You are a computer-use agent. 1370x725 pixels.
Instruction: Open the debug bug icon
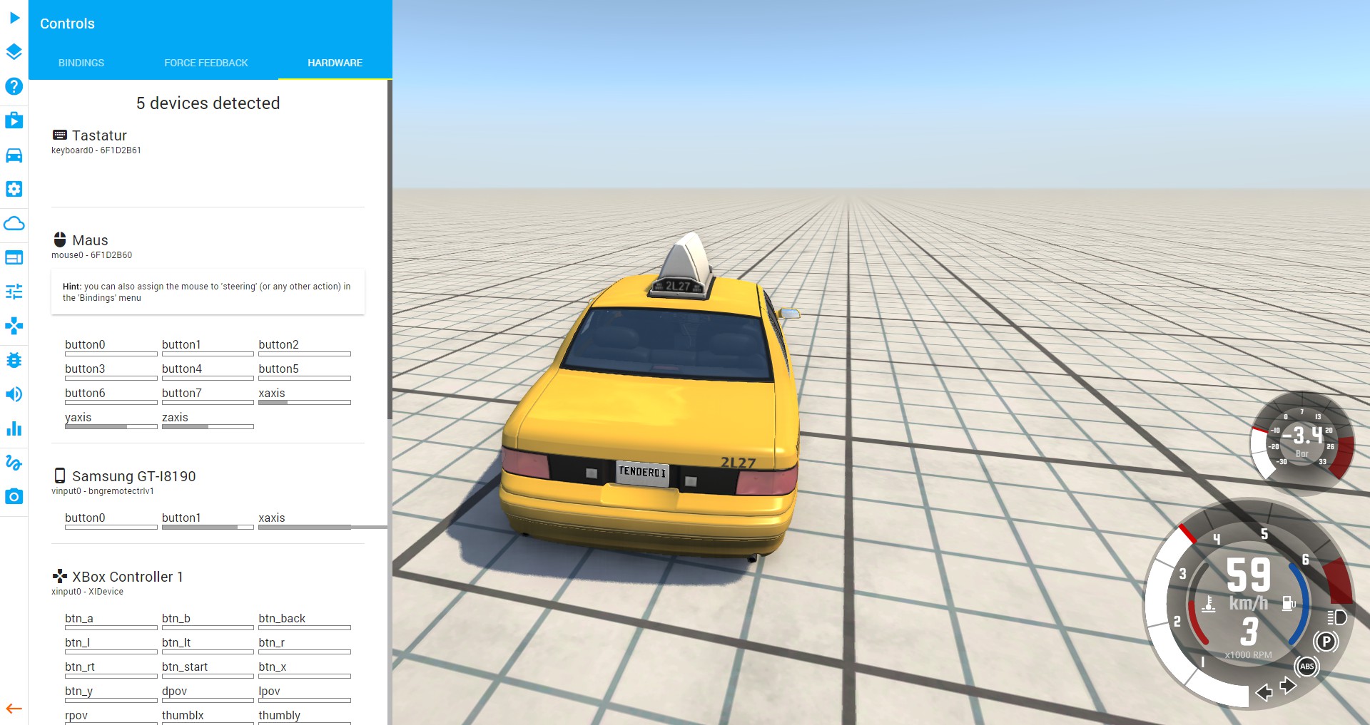[14, 360]
